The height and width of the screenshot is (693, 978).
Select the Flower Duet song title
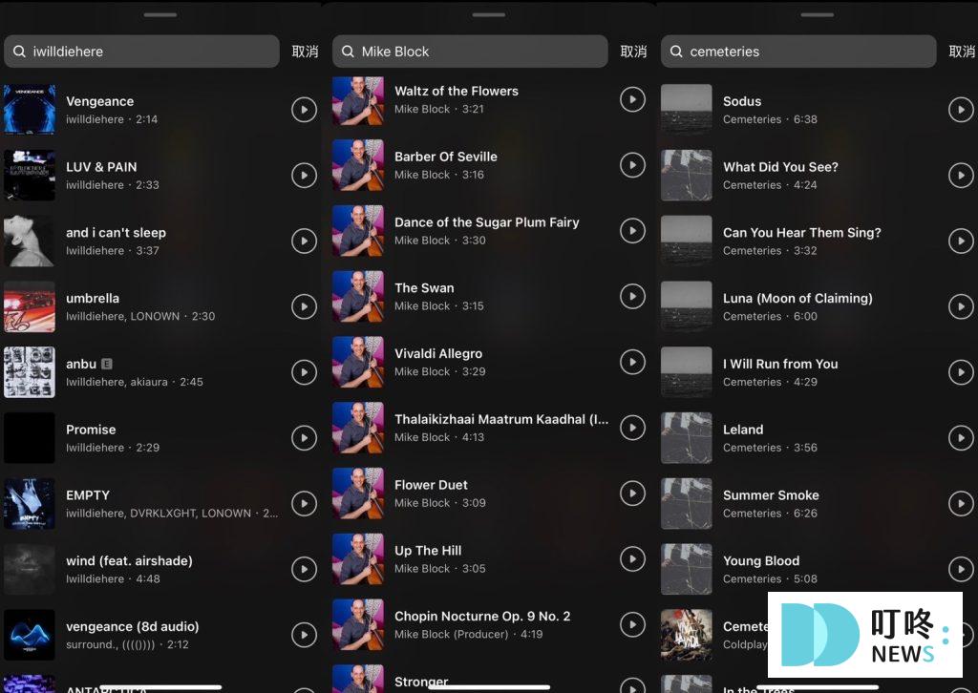tap(431, 485)
